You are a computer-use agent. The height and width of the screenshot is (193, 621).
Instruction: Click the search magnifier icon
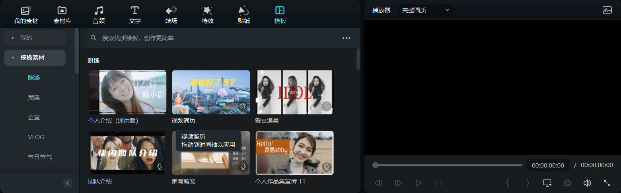93,38
